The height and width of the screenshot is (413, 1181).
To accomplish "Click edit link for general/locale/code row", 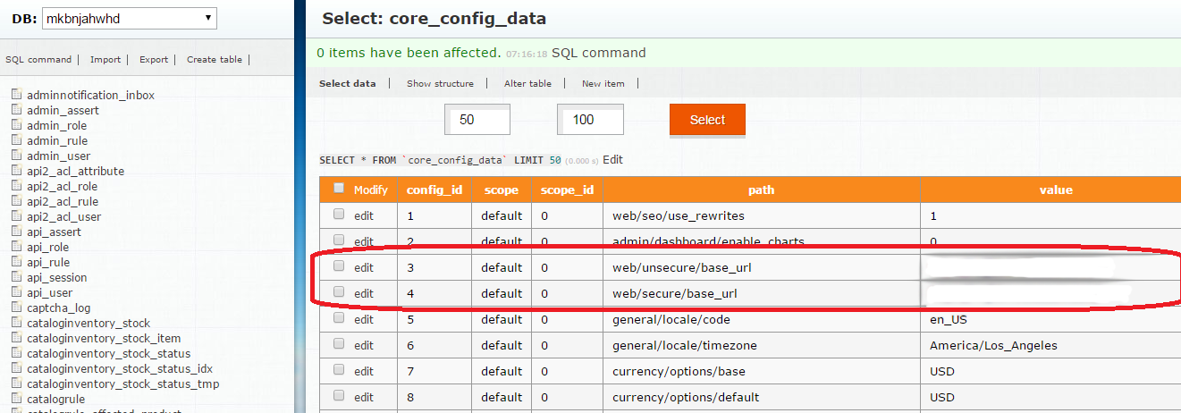I will [364, 319].
